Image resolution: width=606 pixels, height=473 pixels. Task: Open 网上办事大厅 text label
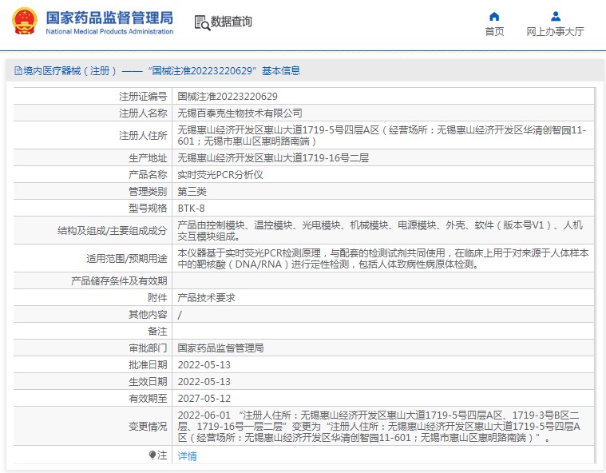pyautogui.click(x=556, y=32)
